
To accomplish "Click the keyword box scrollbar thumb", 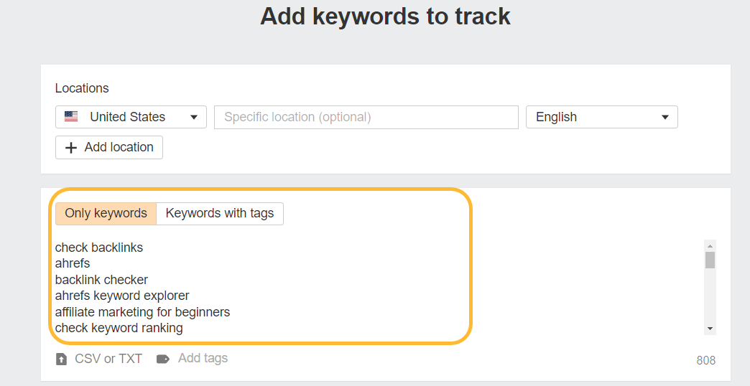I will coord(710,260).
